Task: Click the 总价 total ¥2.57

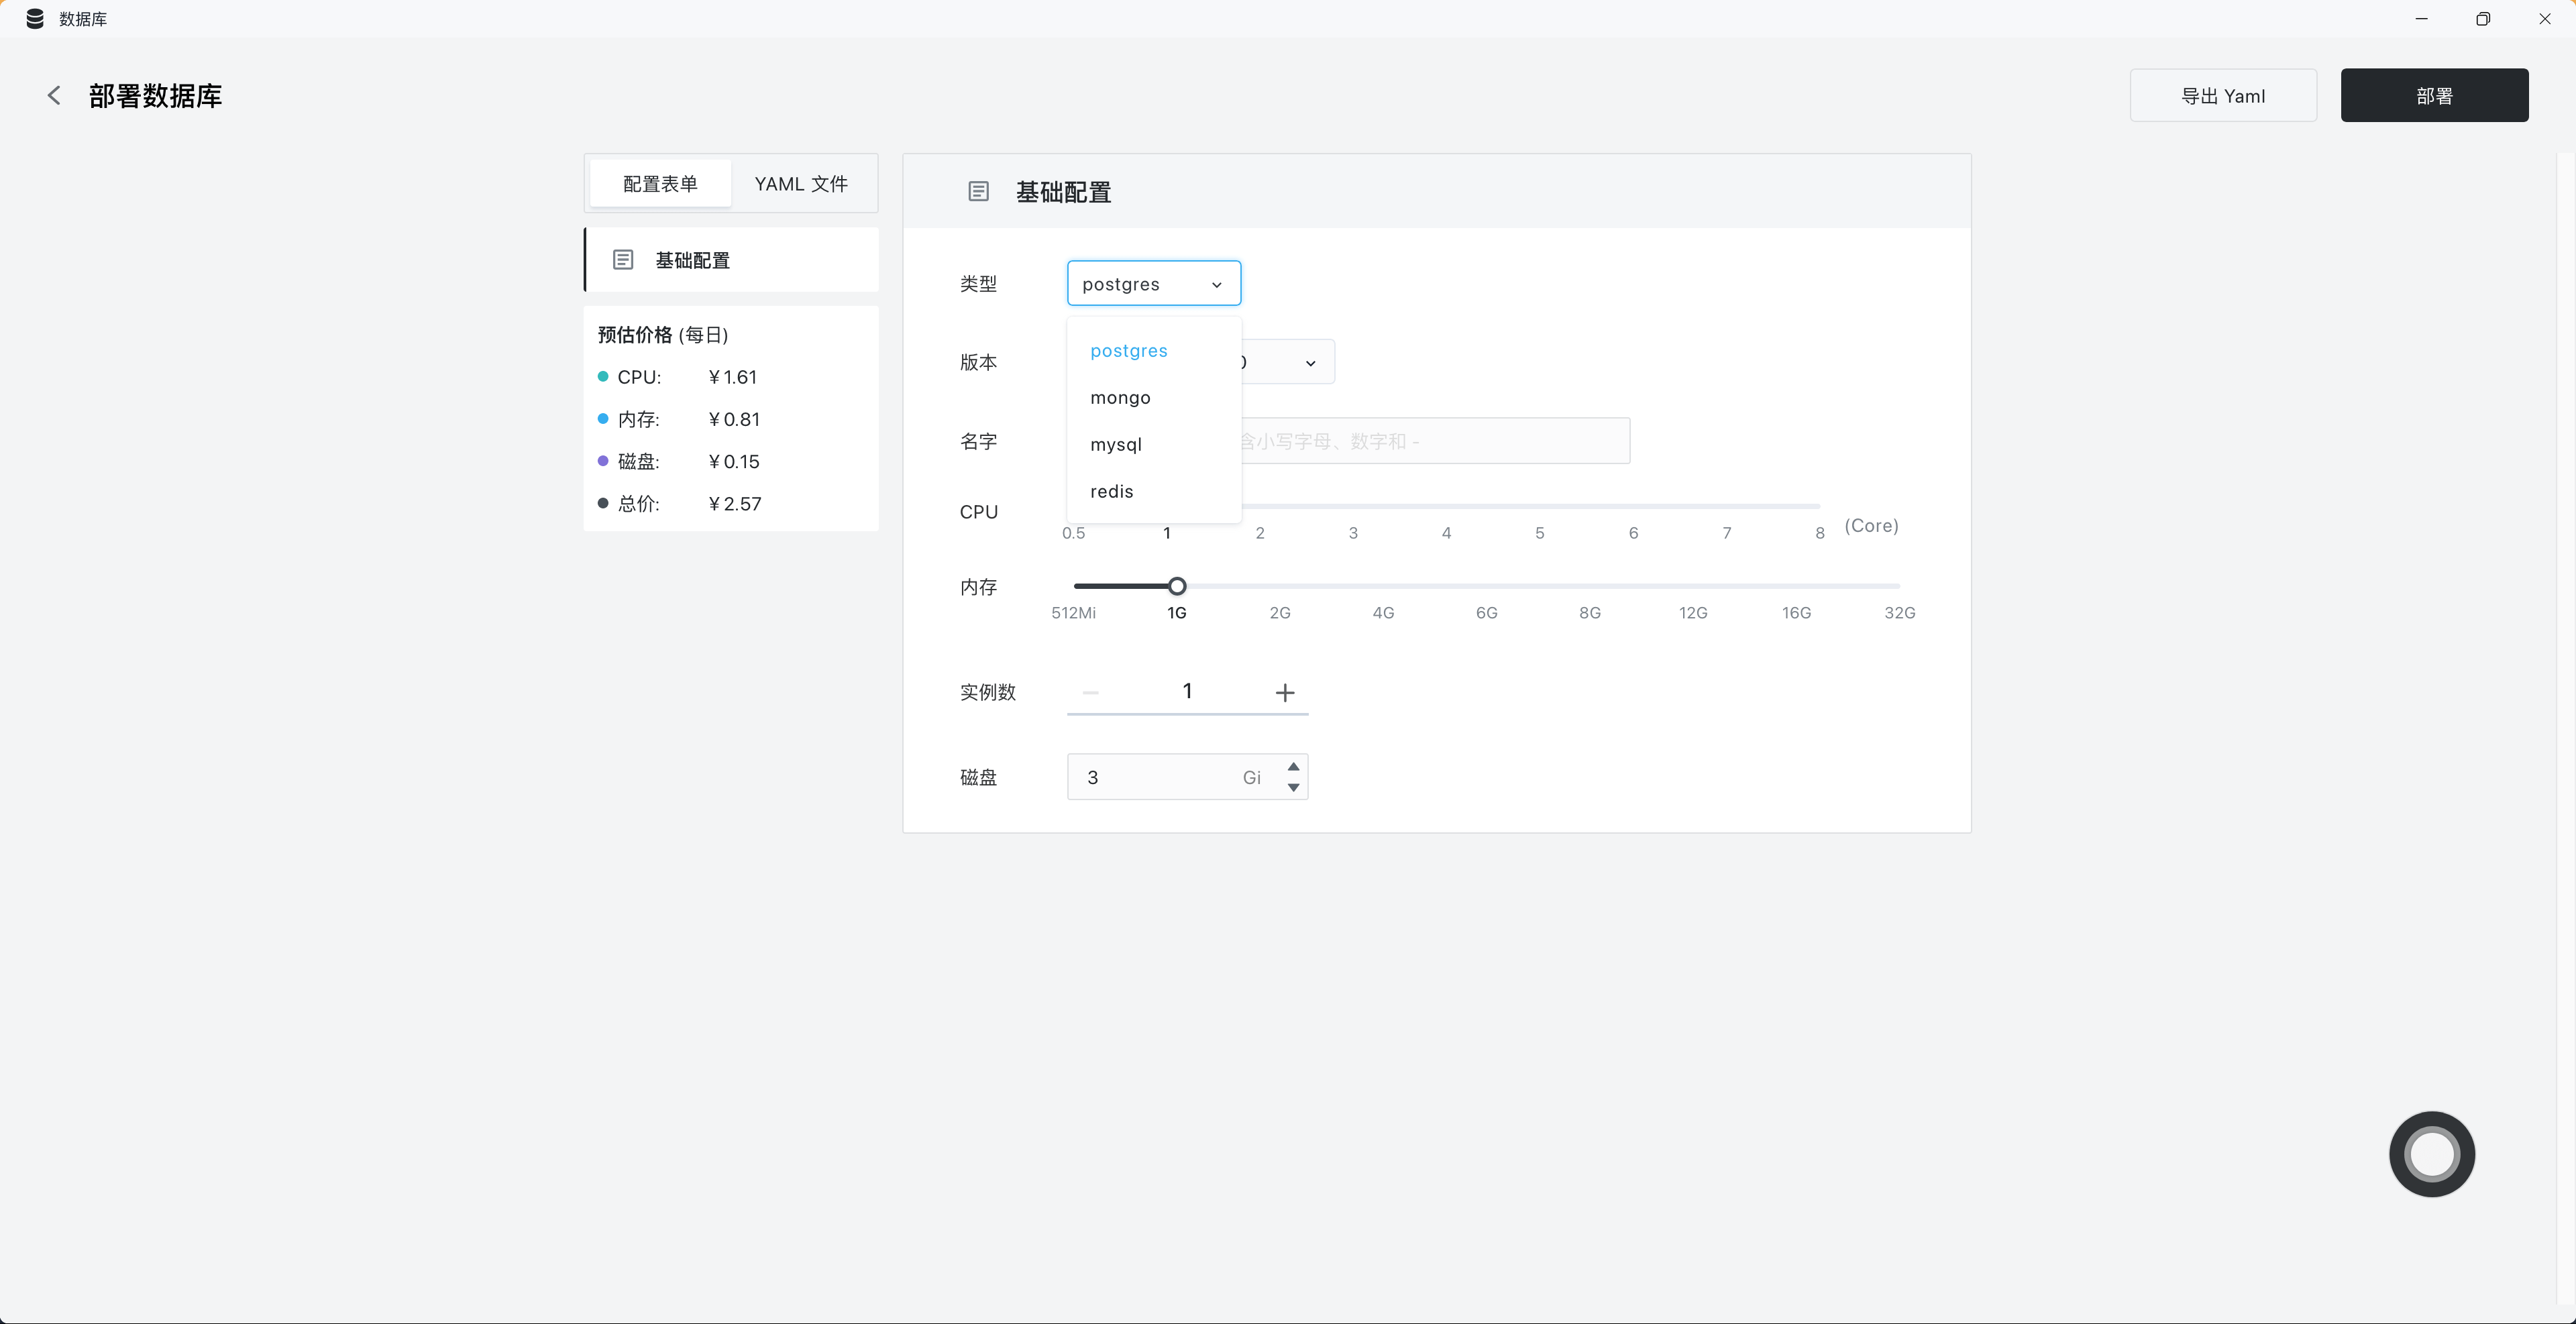Action: (735, 503)
